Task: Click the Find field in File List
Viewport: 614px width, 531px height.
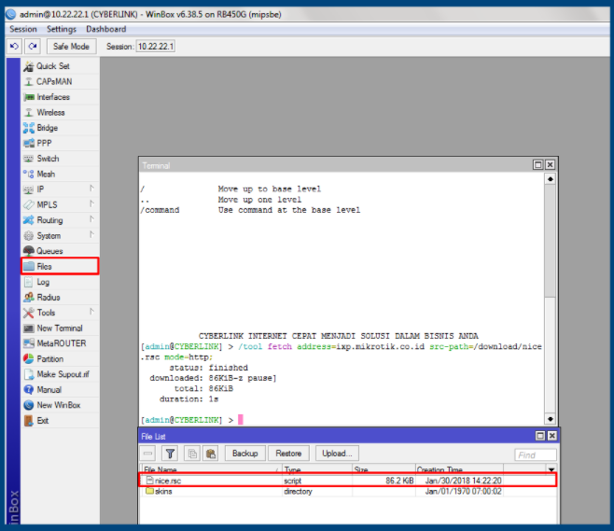Action: (x=535, y=455)
